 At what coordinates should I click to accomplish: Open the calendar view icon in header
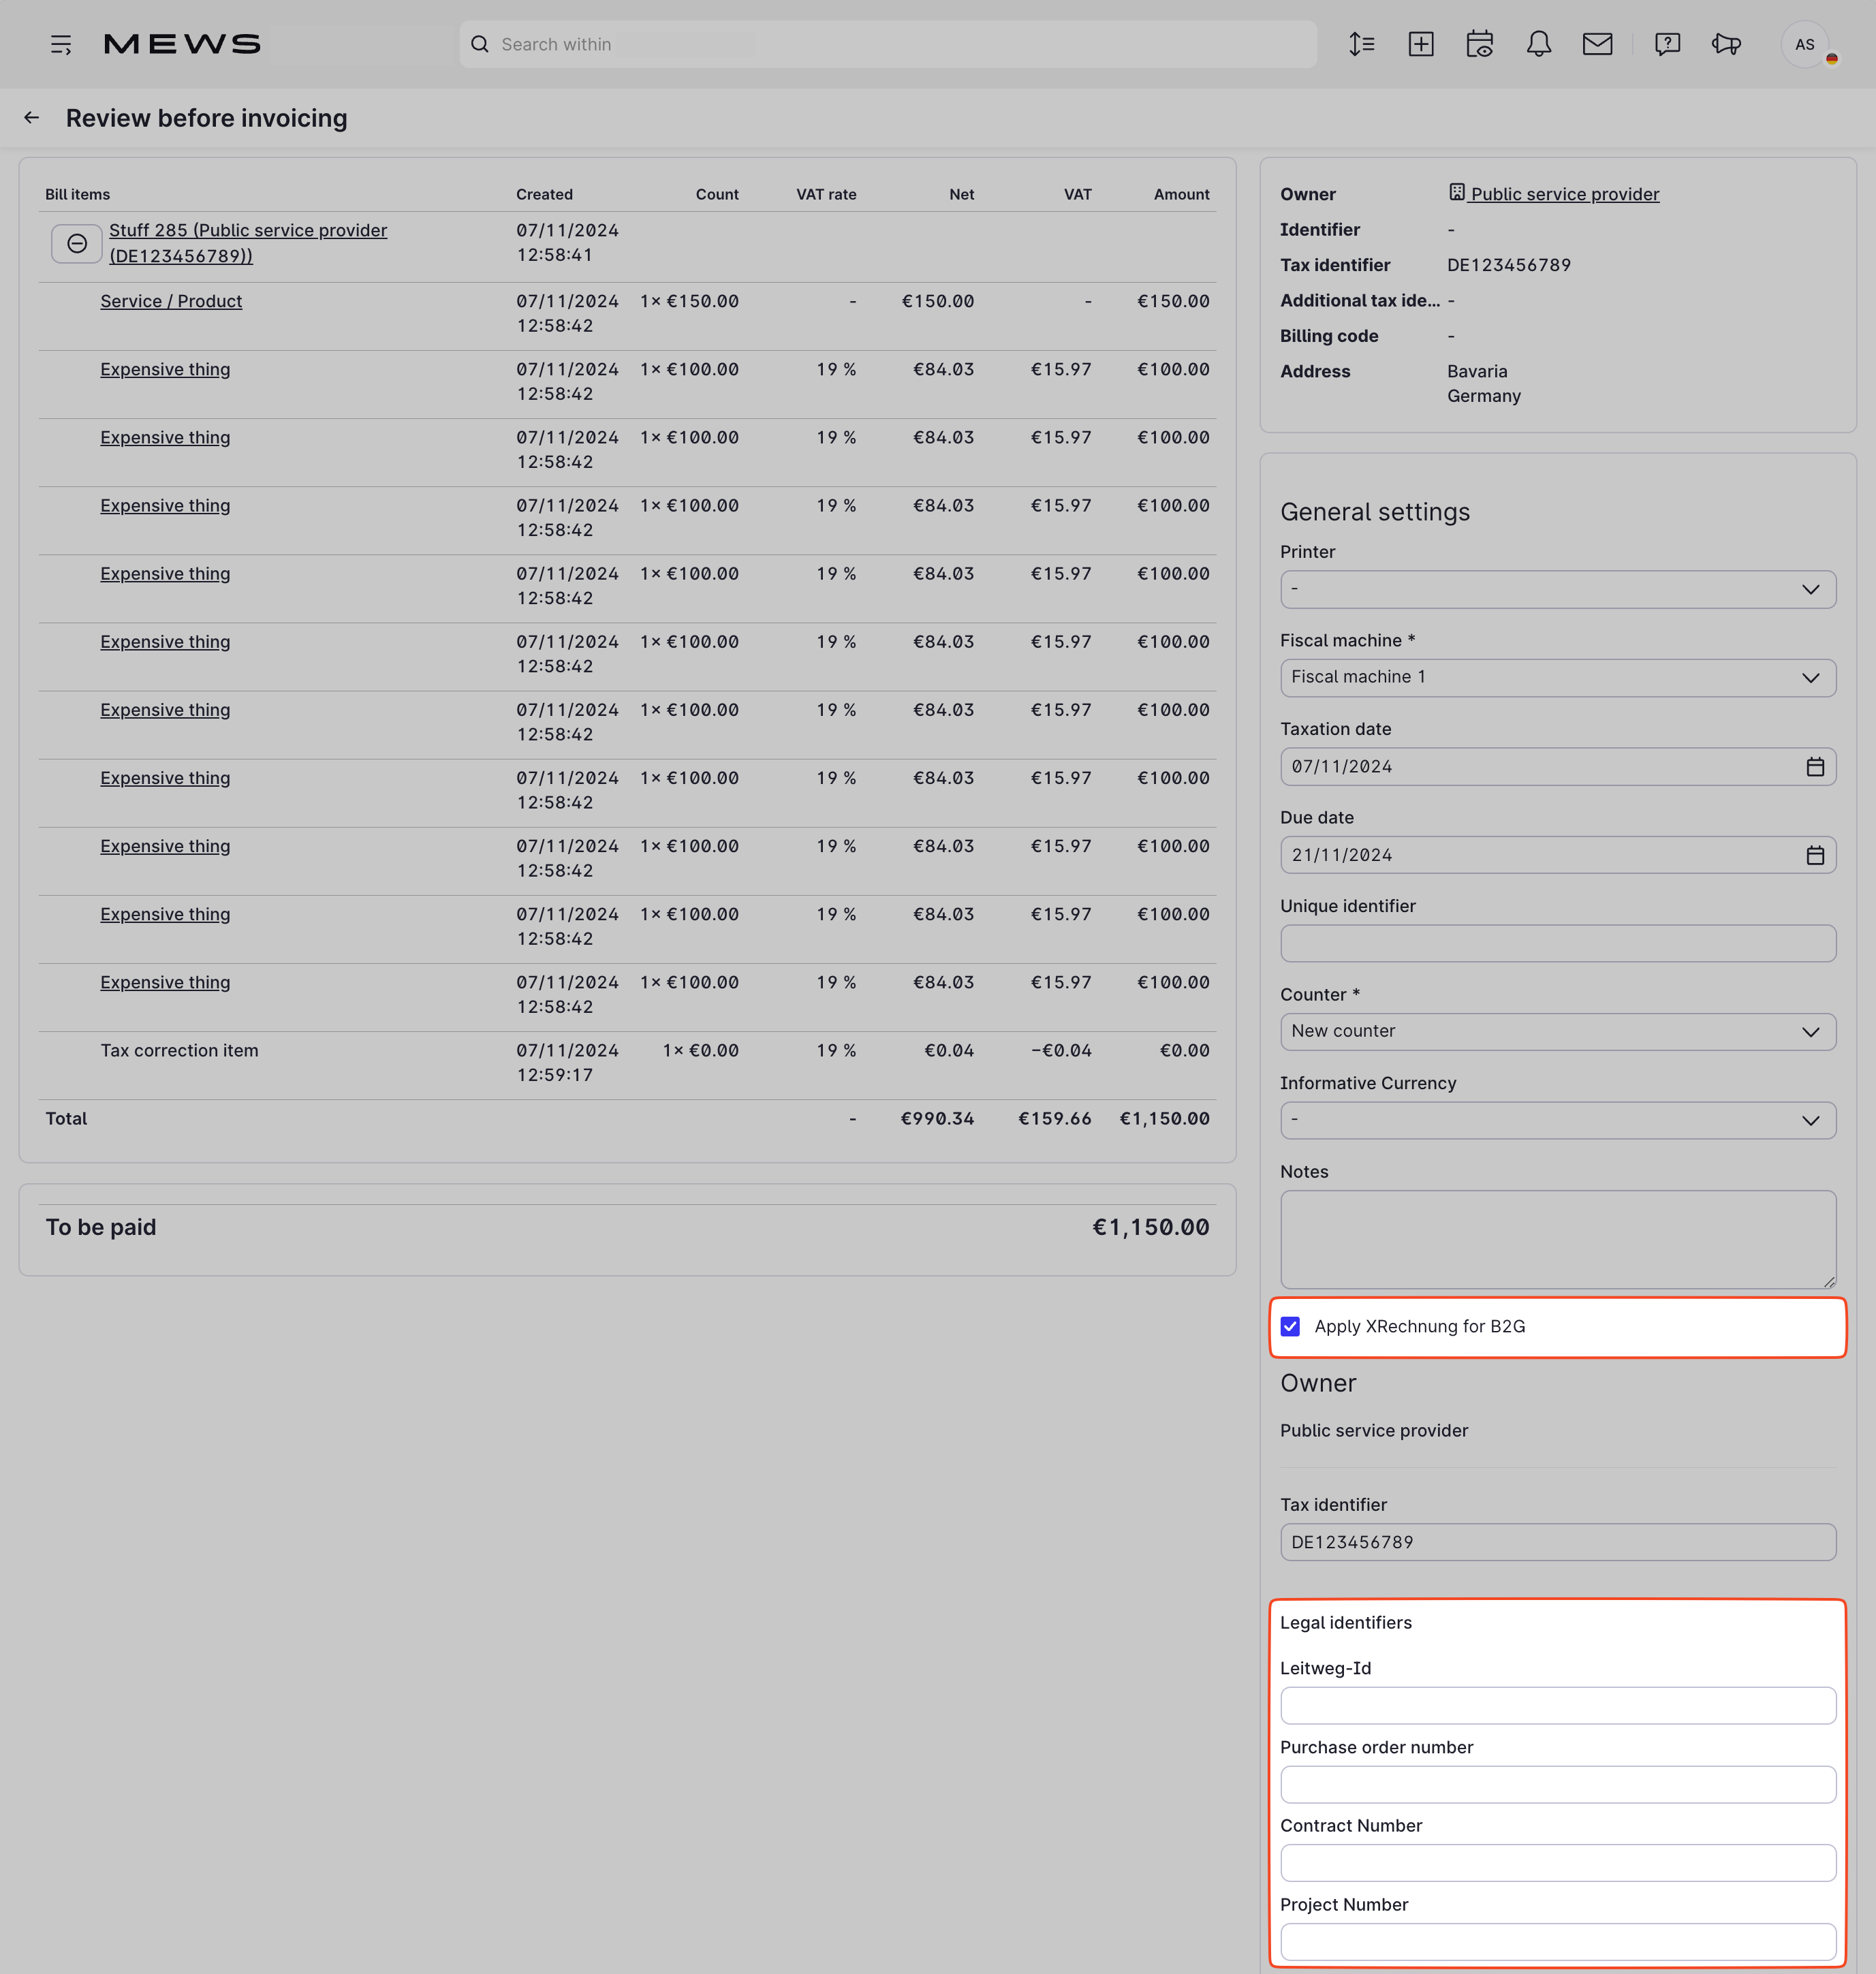point(1480,44)
